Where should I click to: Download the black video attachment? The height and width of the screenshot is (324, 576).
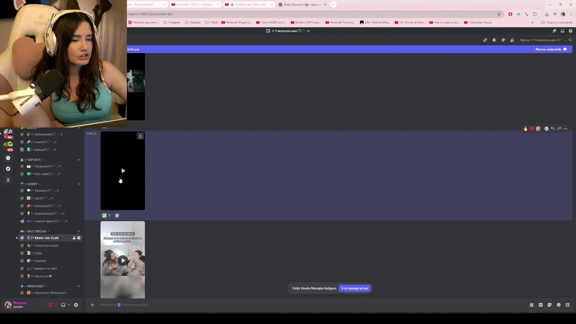point(140,136)
